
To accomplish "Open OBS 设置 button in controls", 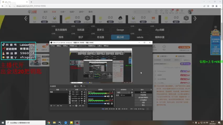I will point(143,102).
